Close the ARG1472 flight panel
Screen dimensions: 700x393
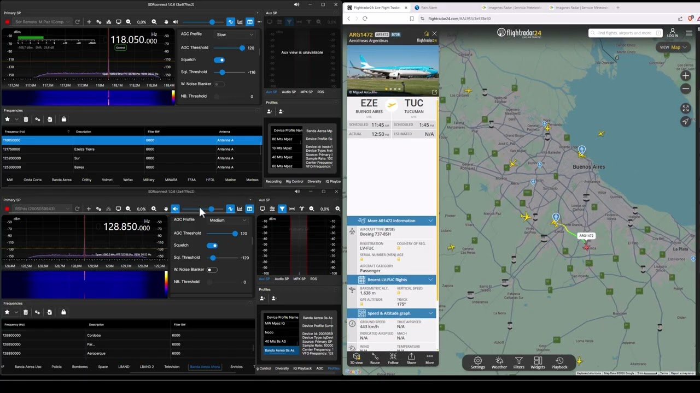(434, 34)
